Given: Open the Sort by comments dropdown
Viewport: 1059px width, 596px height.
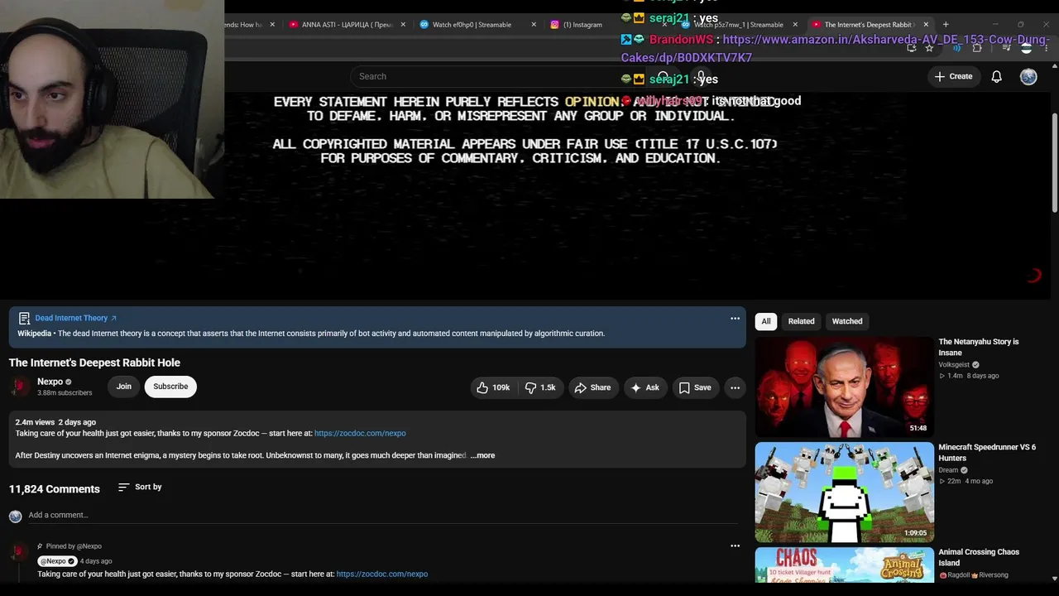Looking at the screenshot, I should point(140,487).
